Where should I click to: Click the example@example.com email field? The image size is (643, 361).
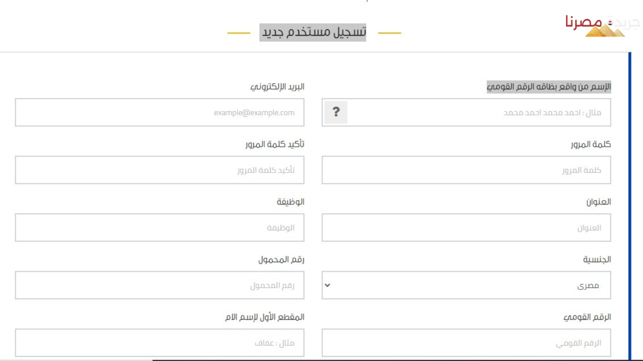(x=160, y=112)
